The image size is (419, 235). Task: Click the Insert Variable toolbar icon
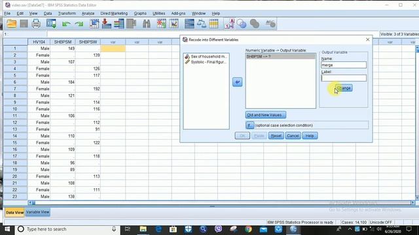point(173,23)
